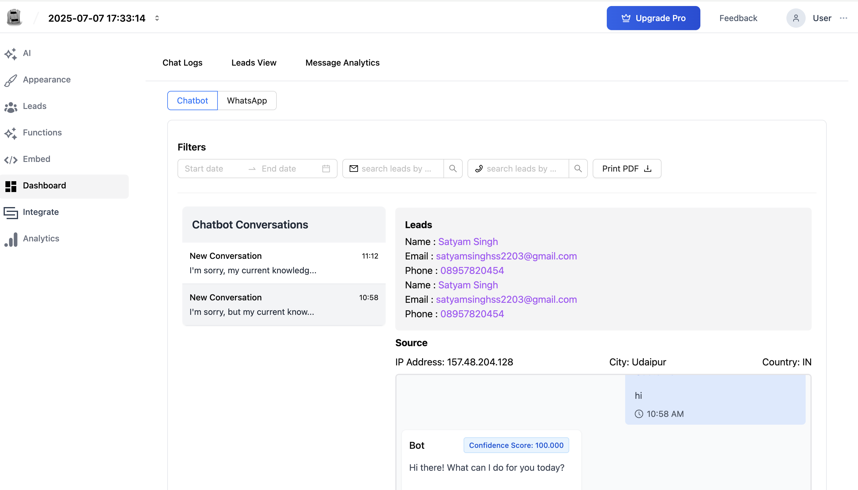This screenshot has width=858, height=490.
Task: Click the crown icon on Upgrade Pro
Action: (x=625, y=18)
